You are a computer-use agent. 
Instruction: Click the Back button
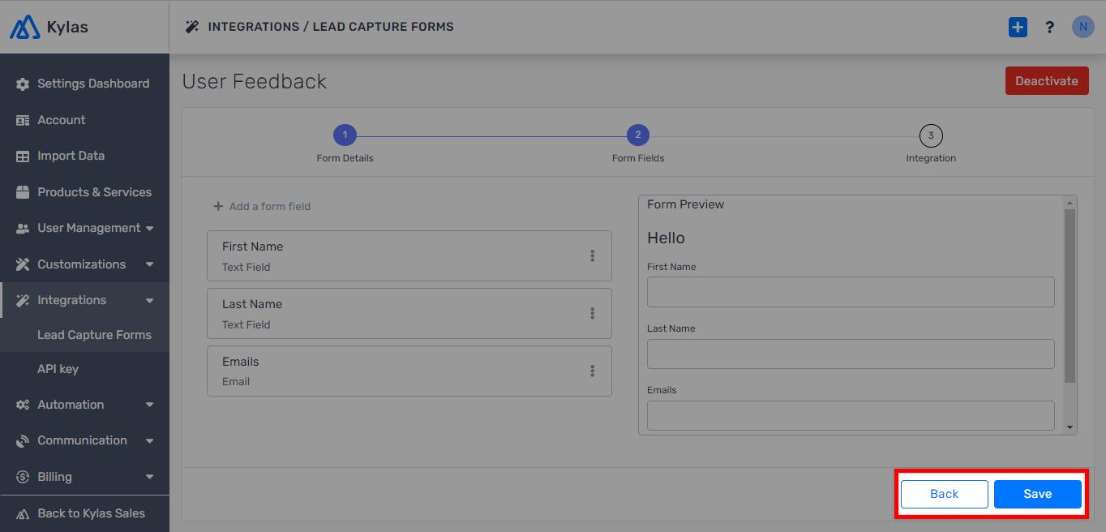point(944,494)
